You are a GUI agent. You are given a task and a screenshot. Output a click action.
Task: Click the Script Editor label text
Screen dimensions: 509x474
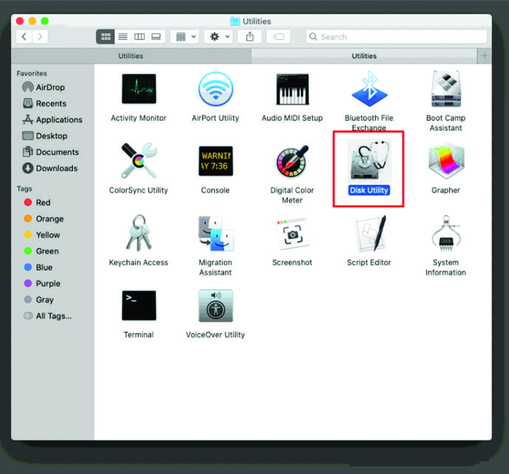pos(369,262)
